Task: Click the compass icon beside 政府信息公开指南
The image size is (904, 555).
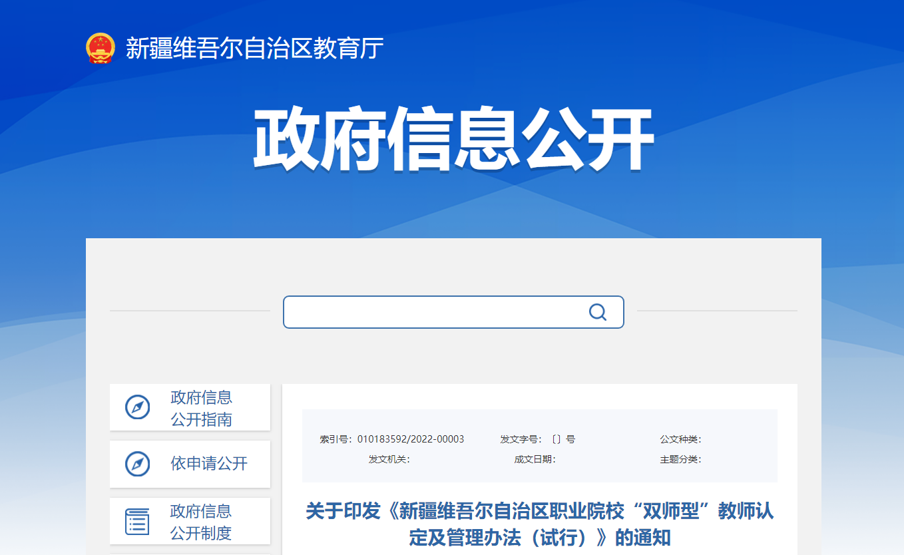Action: (138, 407)
